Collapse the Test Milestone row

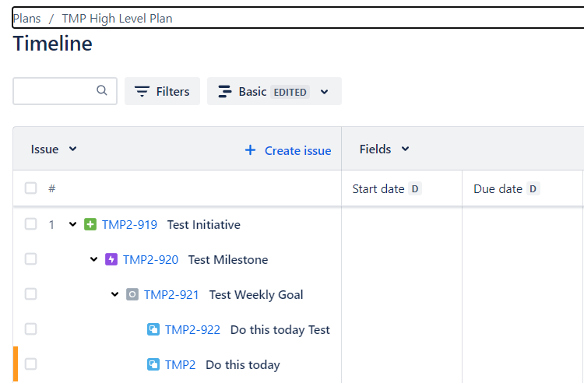94,259
